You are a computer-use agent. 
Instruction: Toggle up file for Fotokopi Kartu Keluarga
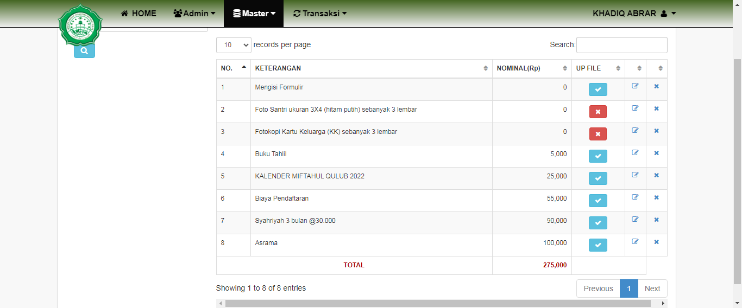click(x=598, y=134)
